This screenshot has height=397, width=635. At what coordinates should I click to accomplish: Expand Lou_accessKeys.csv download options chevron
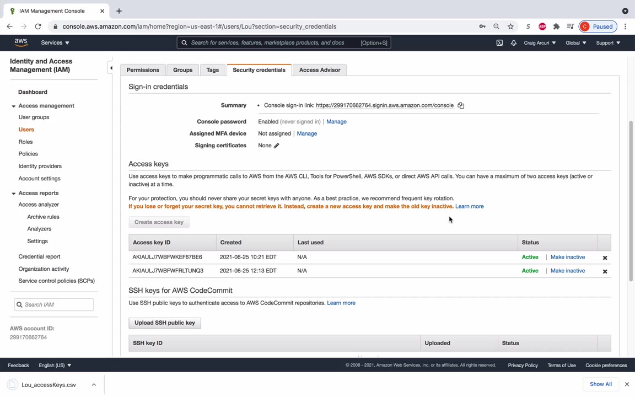(x=94, y=384)
